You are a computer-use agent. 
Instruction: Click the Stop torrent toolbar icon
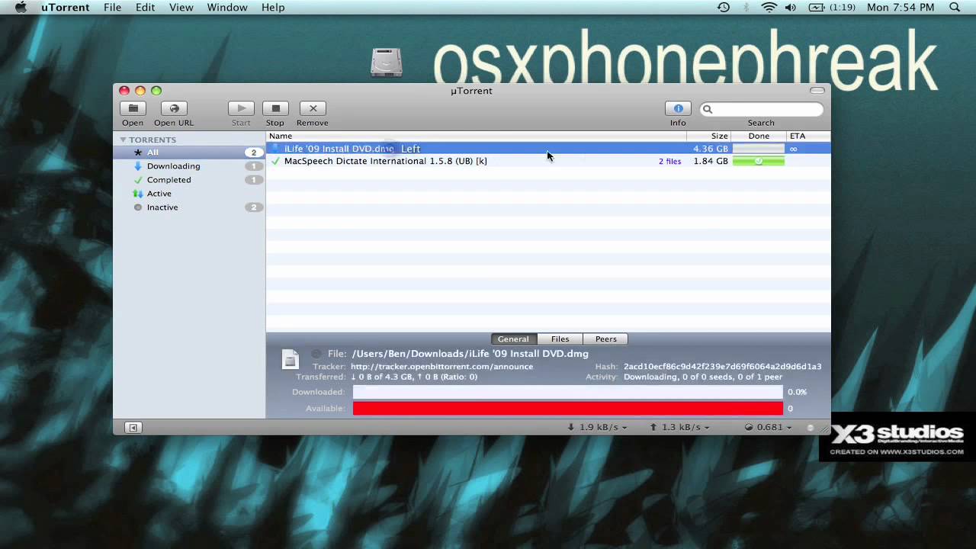click(x=275, y=108)
